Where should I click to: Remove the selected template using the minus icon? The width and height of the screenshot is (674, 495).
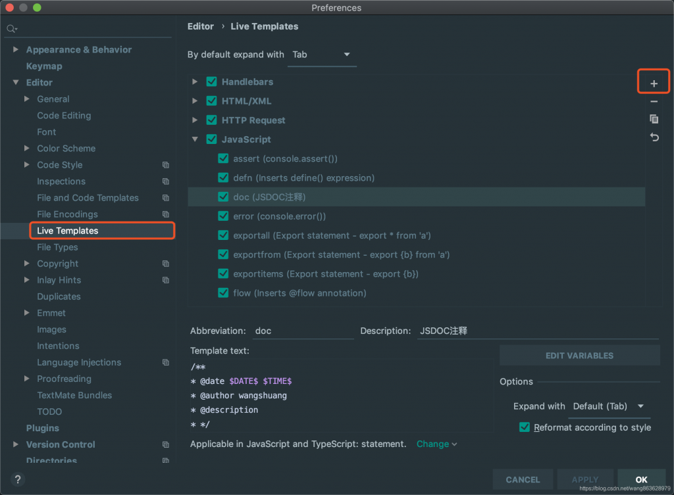pos(653,101)
